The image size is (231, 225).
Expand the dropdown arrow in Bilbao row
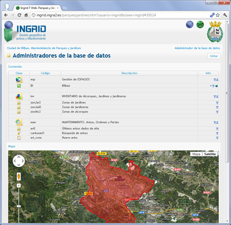point(211,86)
